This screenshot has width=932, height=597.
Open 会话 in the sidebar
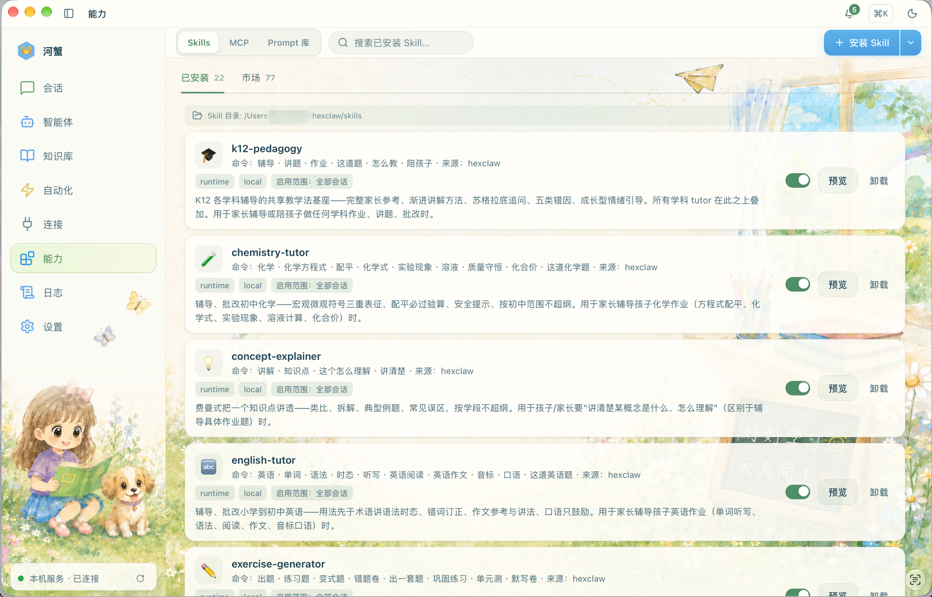click(x=83, y=88)
